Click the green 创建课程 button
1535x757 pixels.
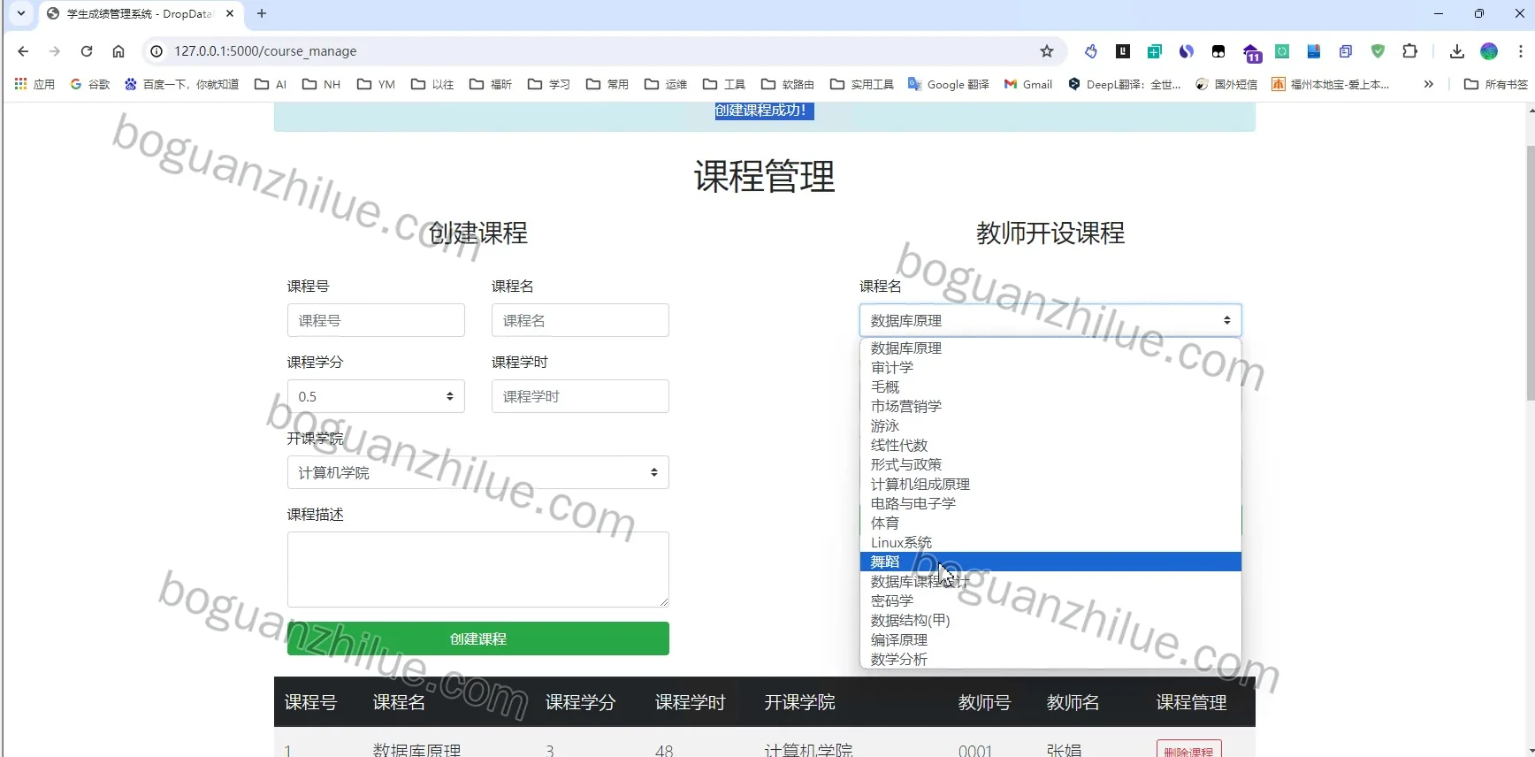coord(478,638)
